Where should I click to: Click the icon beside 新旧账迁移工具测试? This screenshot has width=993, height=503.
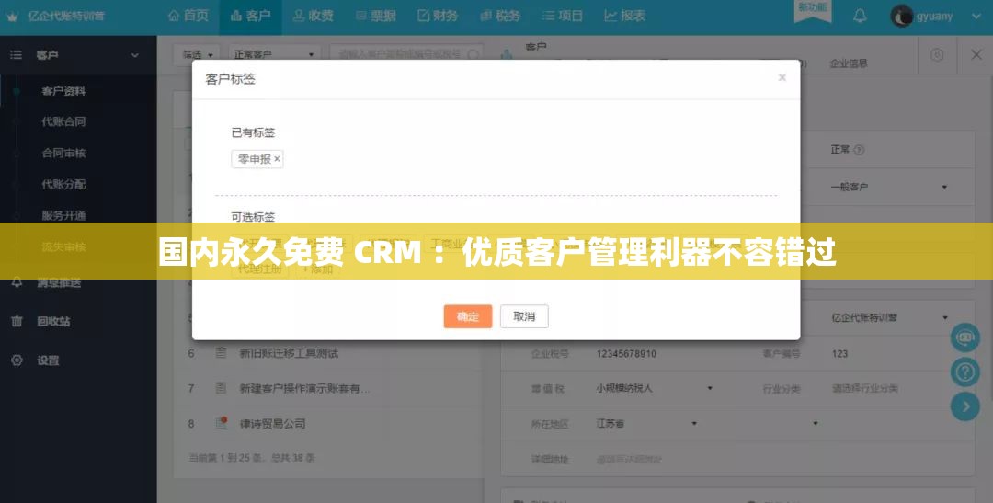[221, 353]
